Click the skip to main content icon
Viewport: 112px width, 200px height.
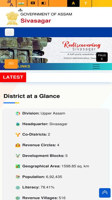pos(33,3)
